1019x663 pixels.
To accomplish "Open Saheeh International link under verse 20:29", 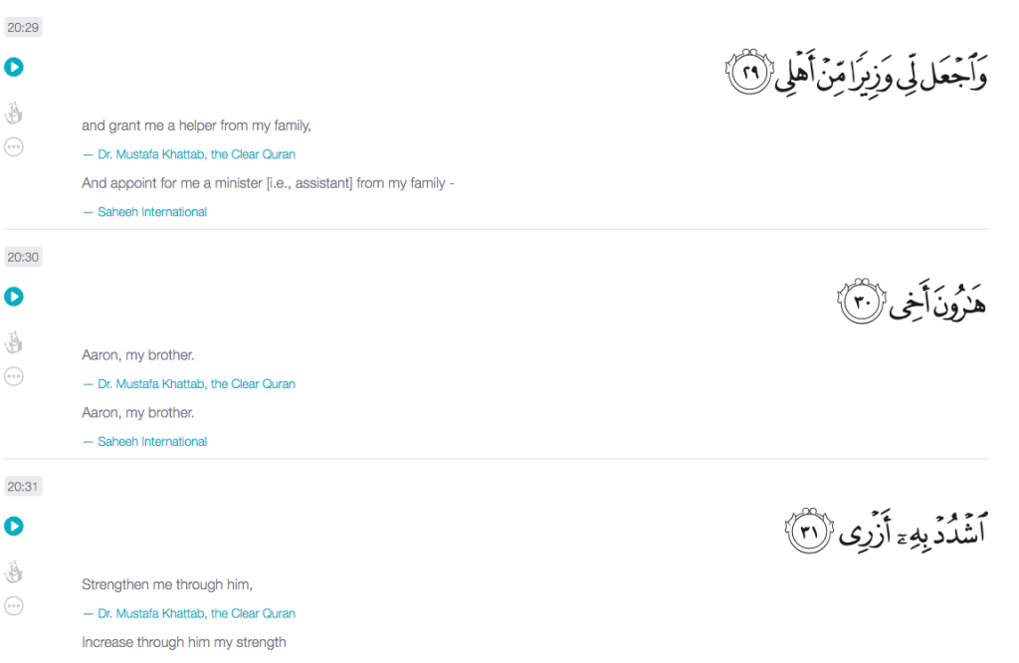I will pos(152,212).
